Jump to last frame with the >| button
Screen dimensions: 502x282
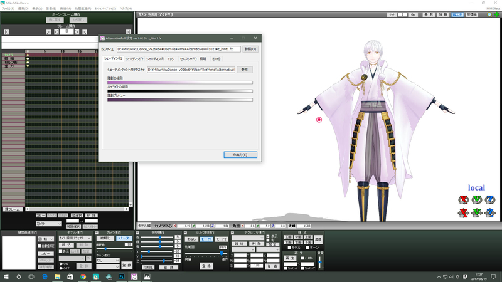[x=129, y=32]
